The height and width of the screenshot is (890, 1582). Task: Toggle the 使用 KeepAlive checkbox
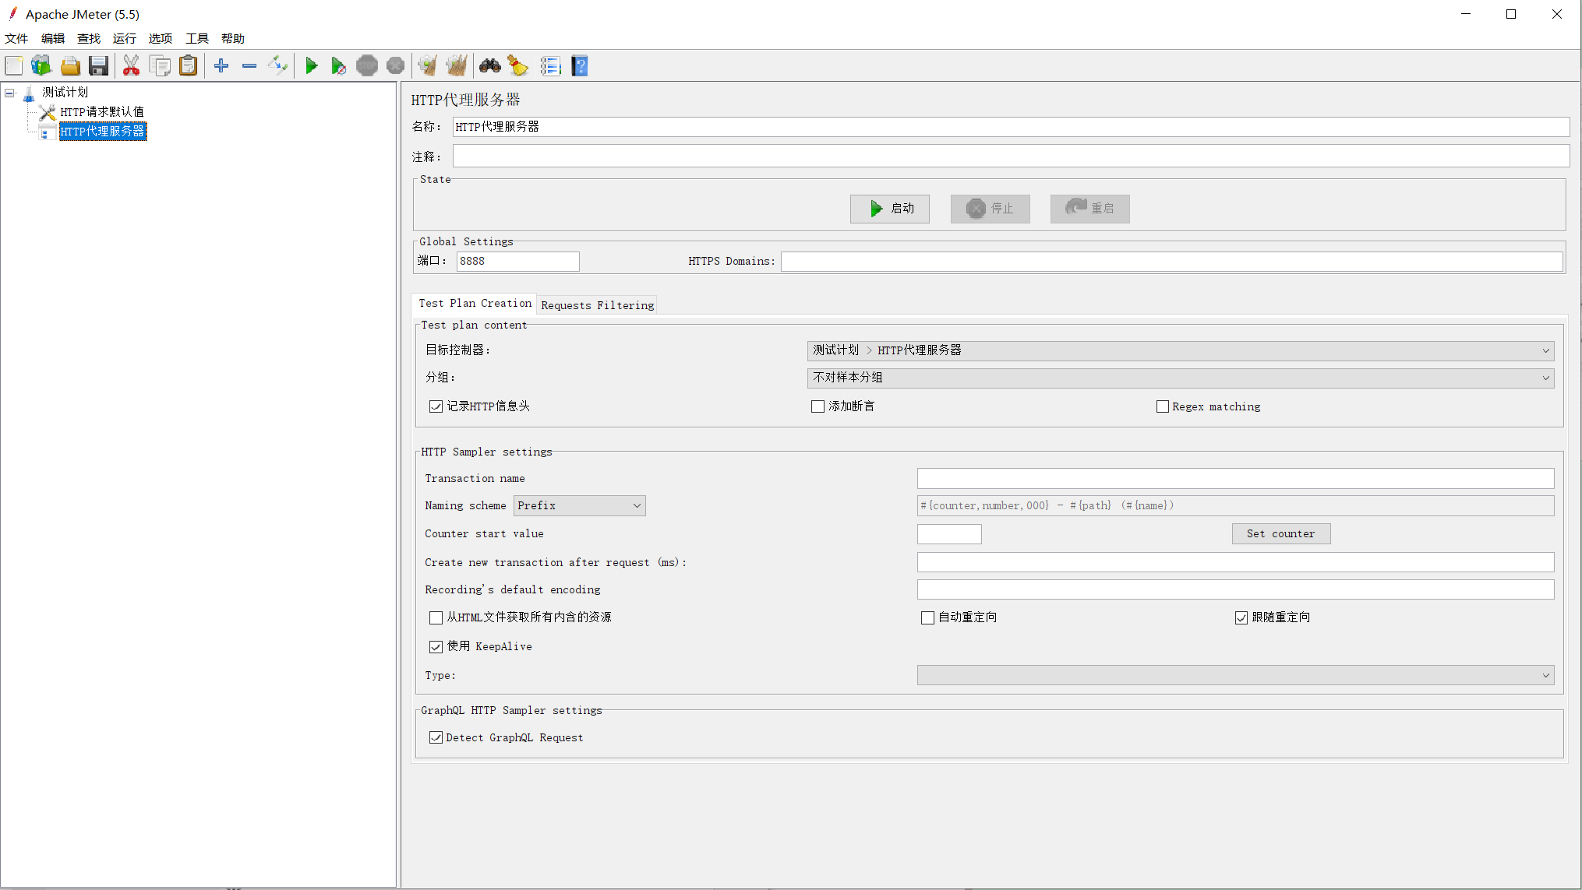(x=436, y=646)
